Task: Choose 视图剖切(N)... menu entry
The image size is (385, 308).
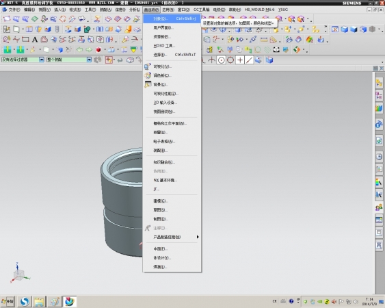Action: pos(172,112)
